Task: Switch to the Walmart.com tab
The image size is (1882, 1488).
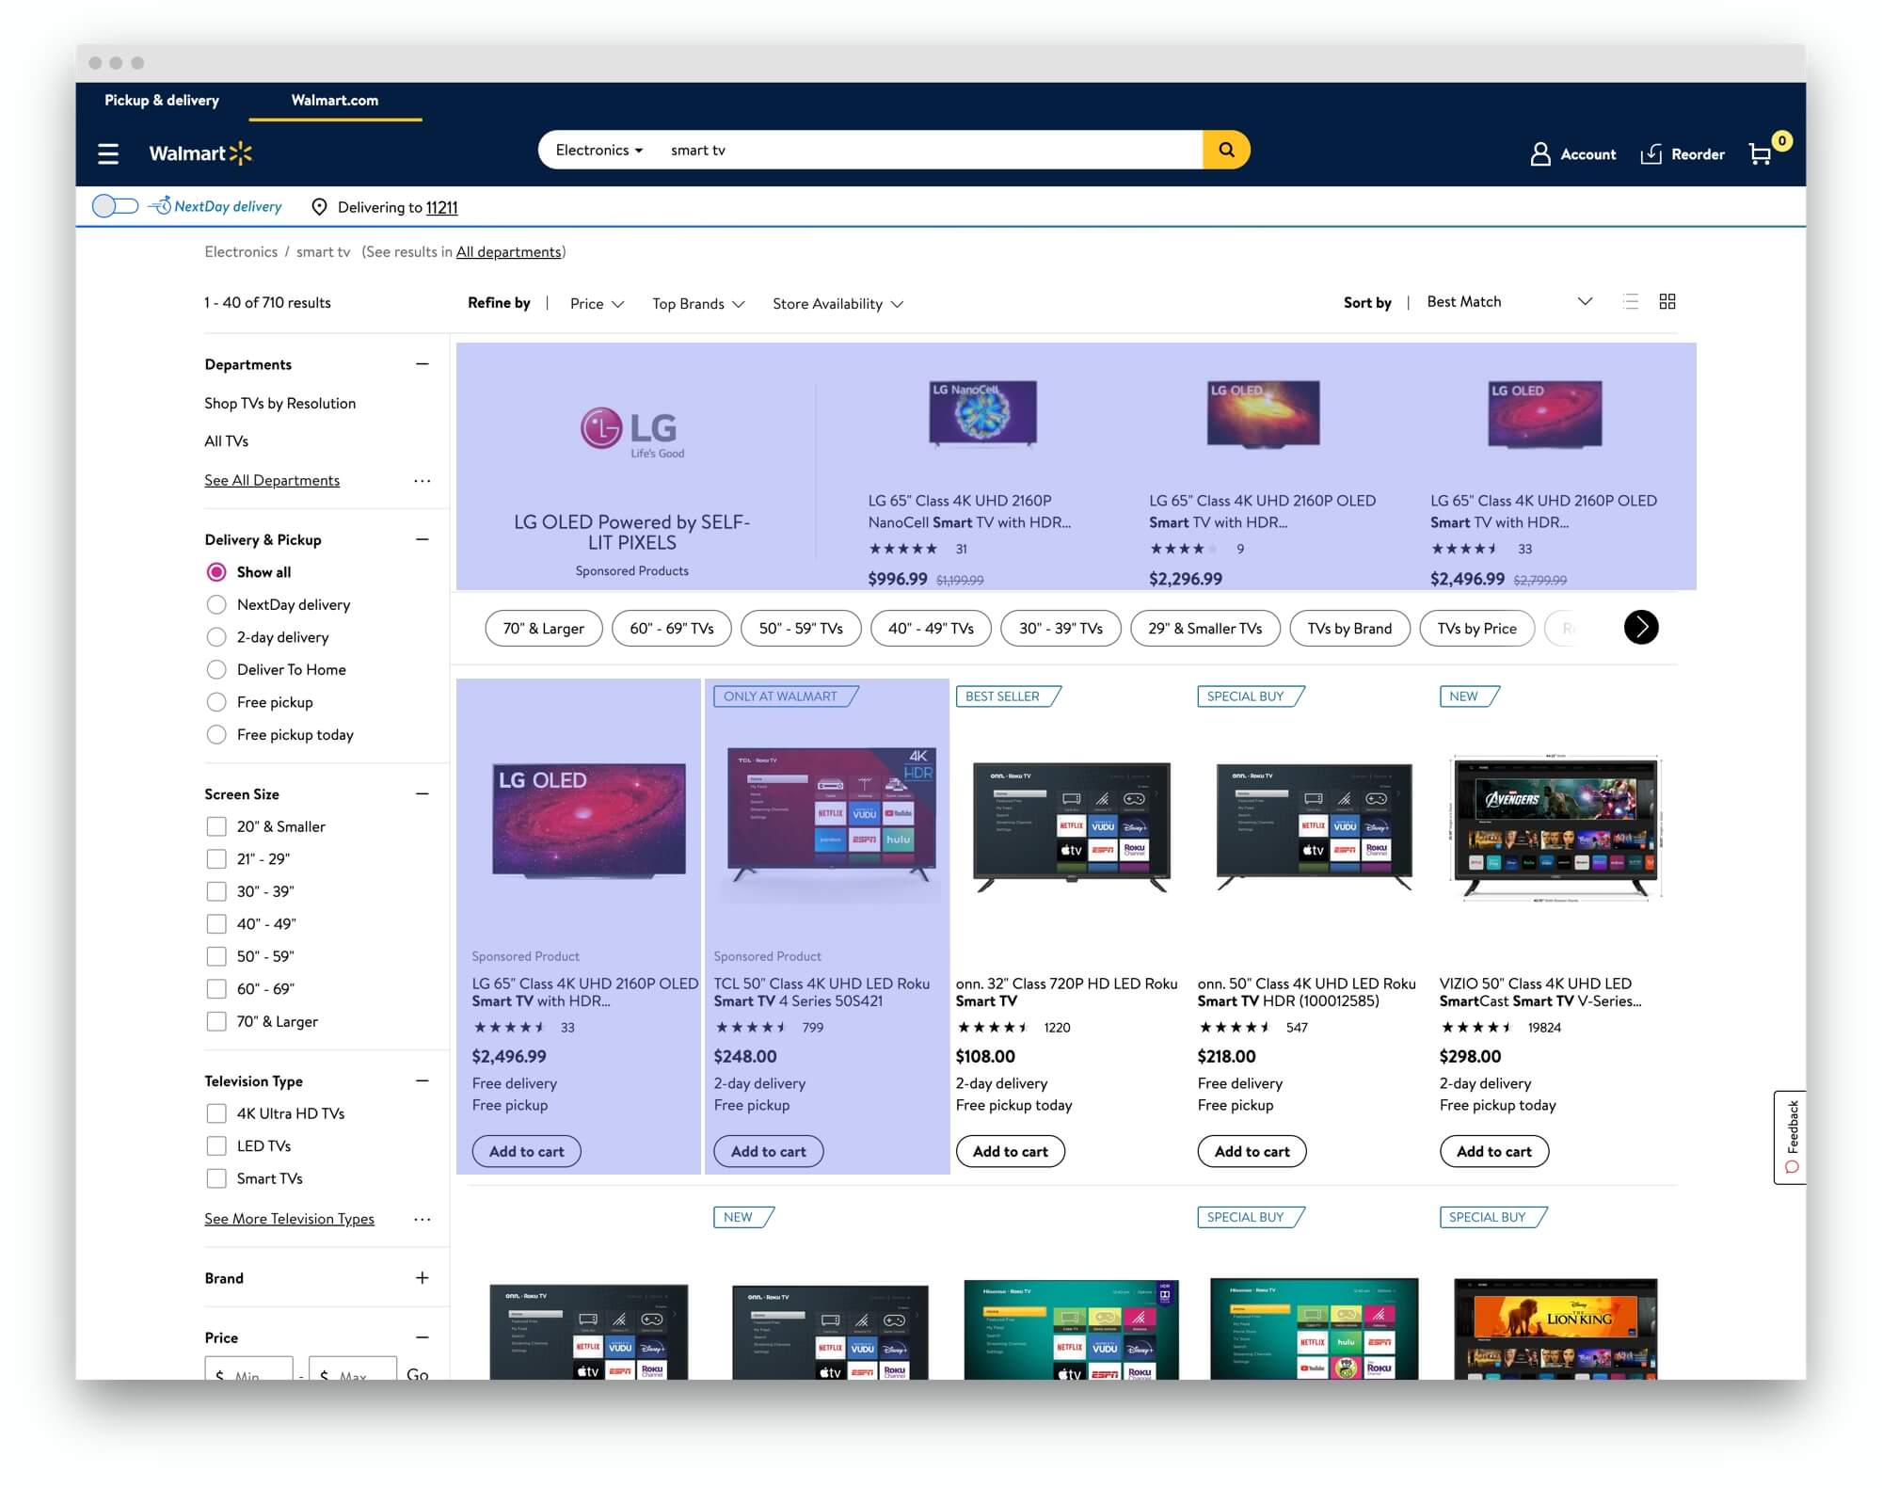Action: pos(335,101)
